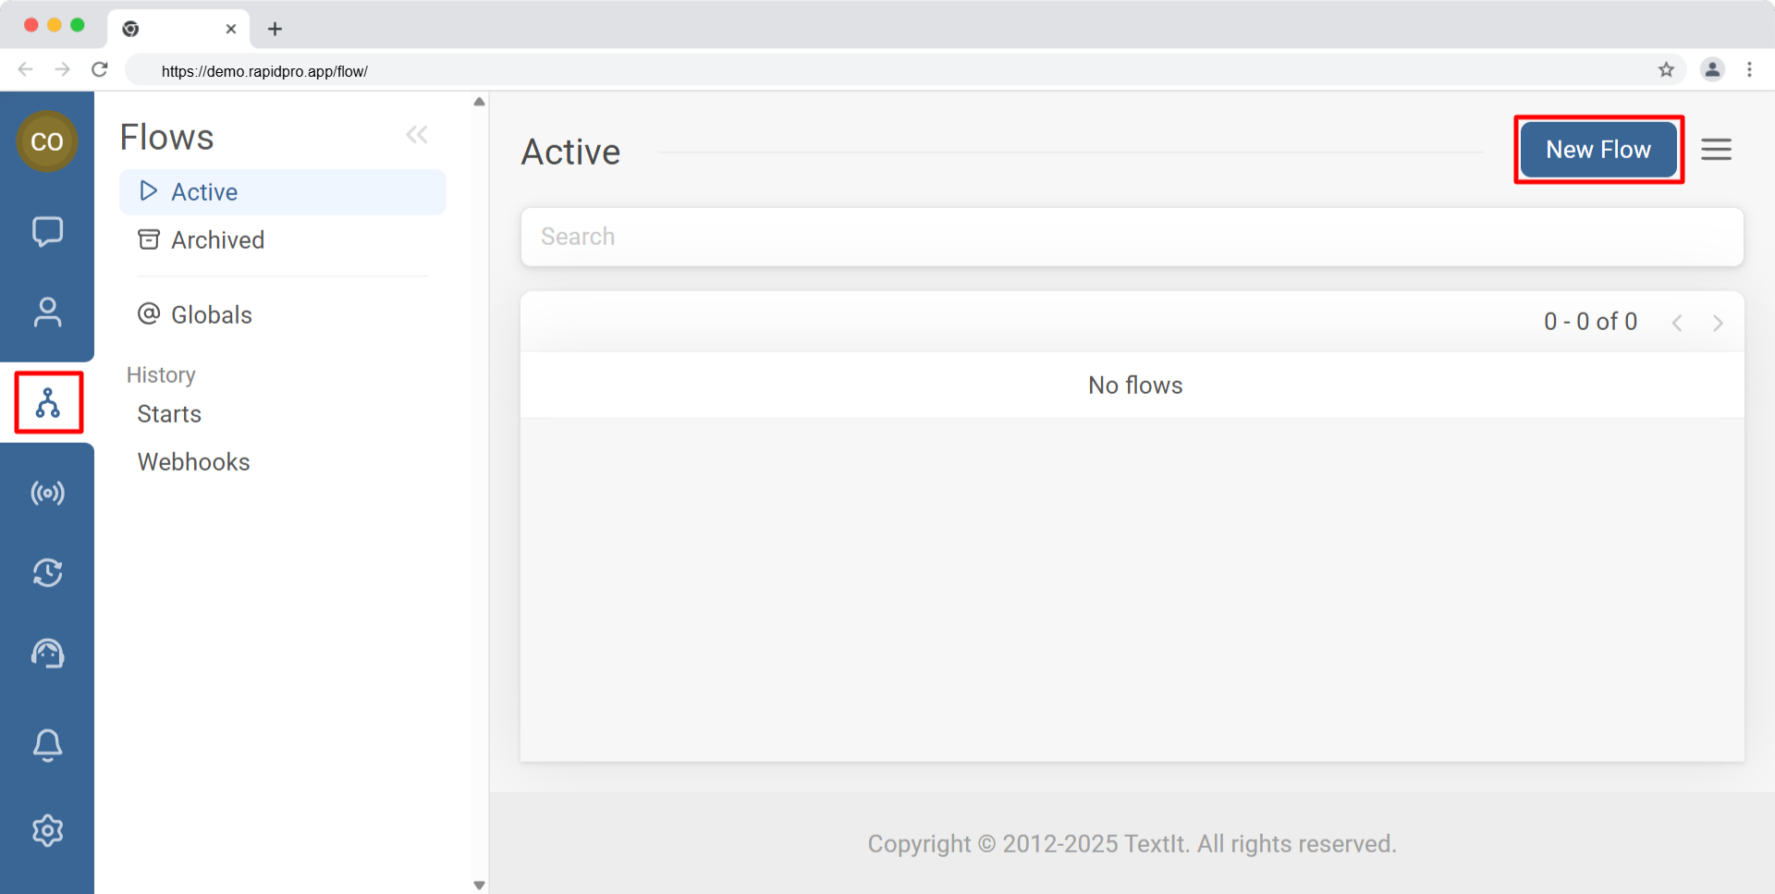Image resolution: width=1775 pixels, height=894 pixels.
Task: Collapse the Flows side panel
Action: coord(417,136)
